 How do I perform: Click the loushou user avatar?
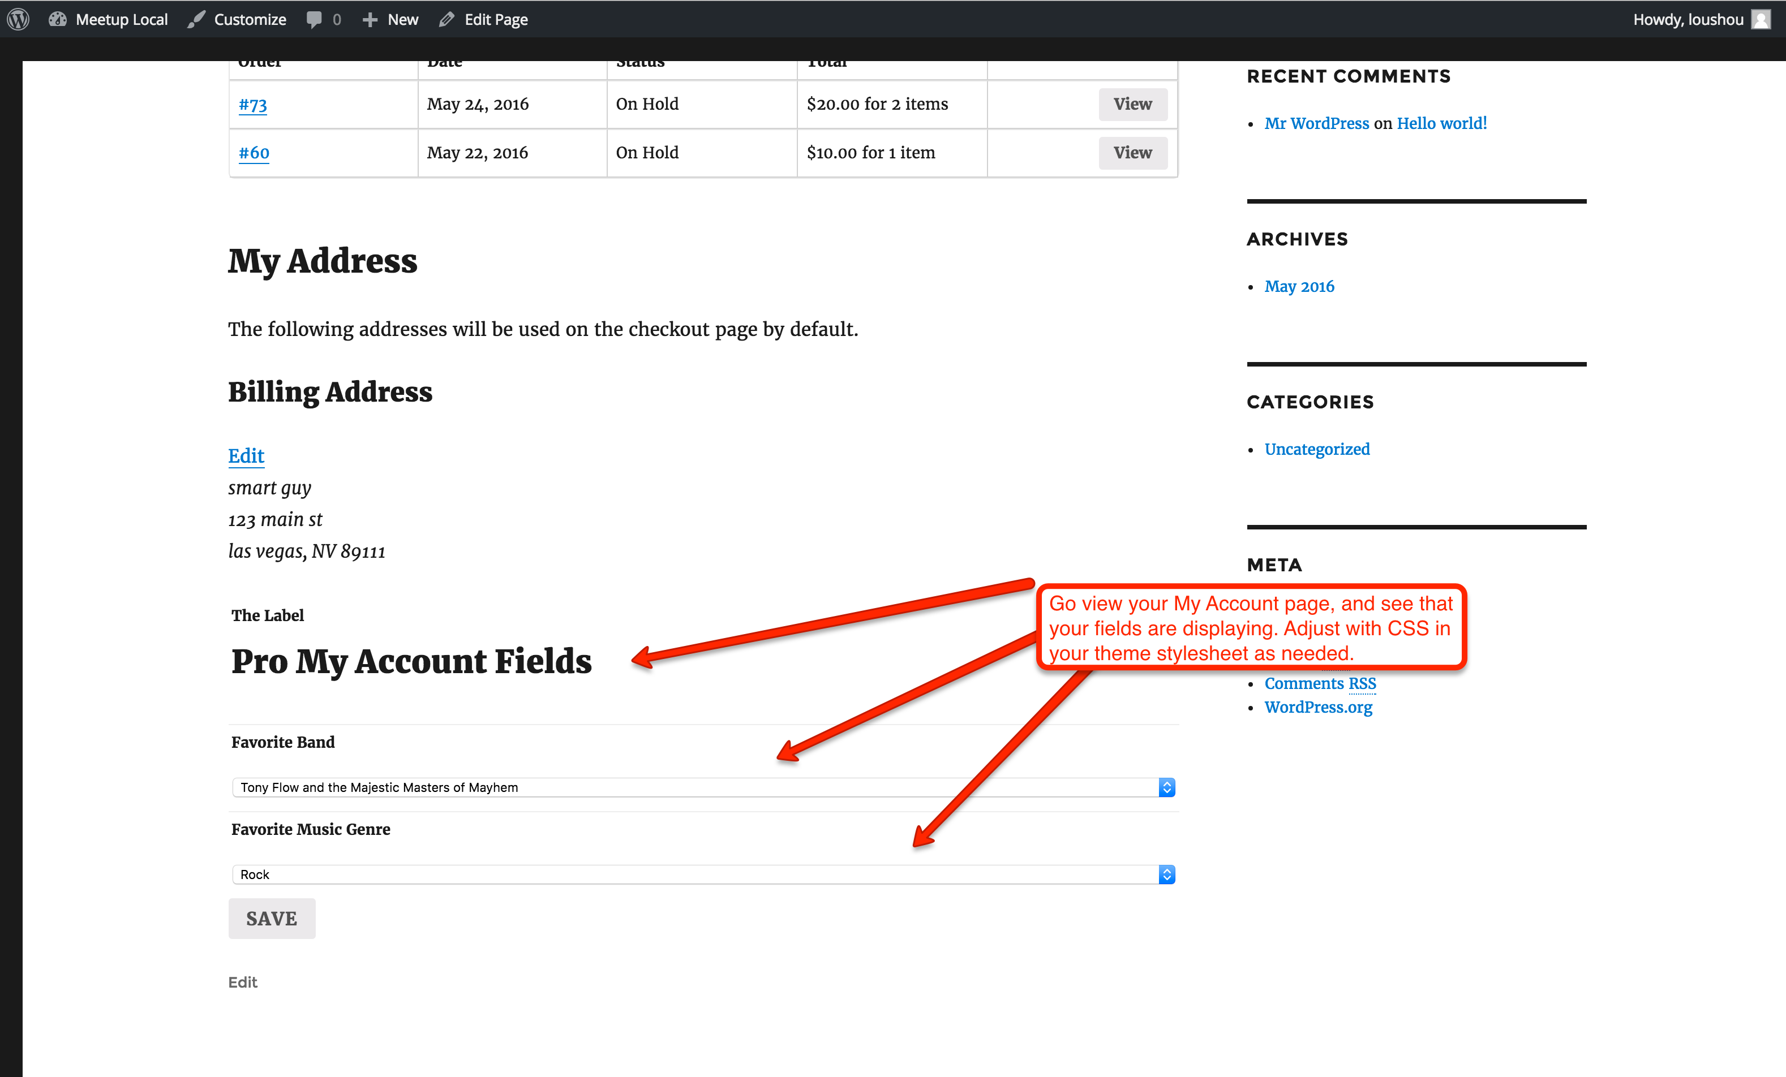point(1761,20)
